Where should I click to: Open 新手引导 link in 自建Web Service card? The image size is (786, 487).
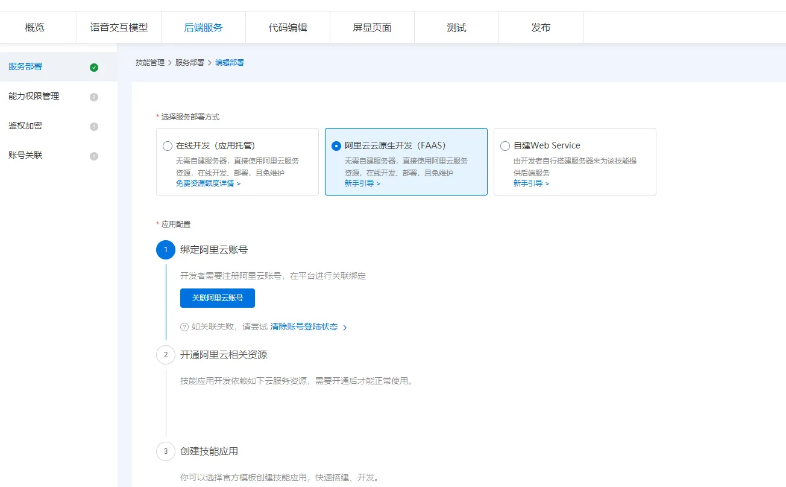(x=531, y=183)
